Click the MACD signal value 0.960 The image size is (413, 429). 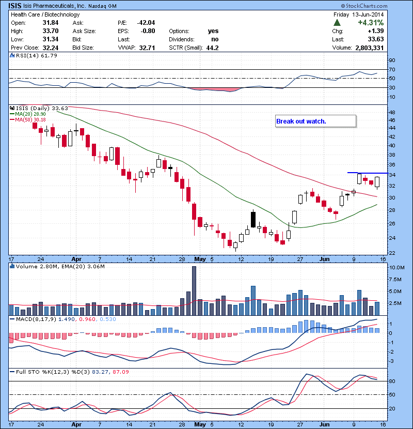[87, 319]
